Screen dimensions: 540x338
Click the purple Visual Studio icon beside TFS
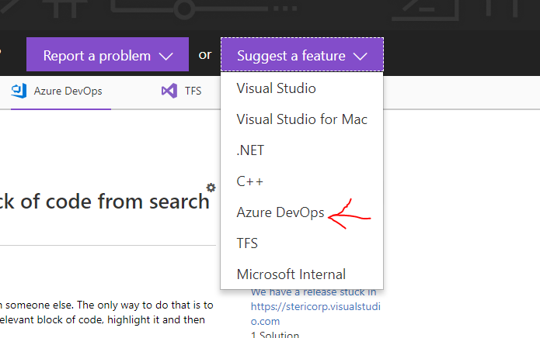pos(169,91)
